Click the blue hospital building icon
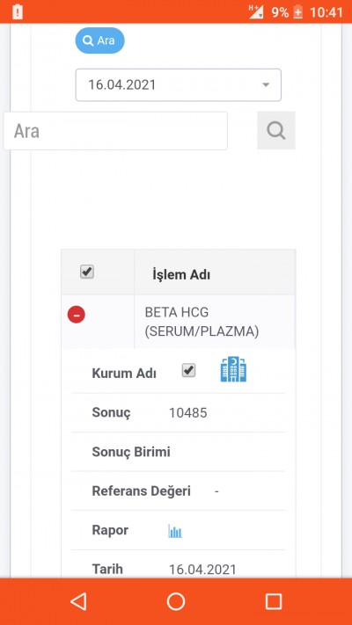 coord(233,369)
